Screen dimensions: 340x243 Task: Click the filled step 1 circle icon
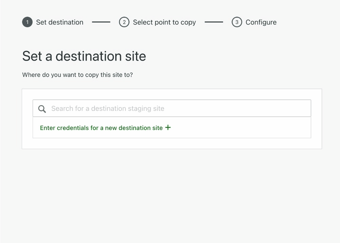[27, 22]
